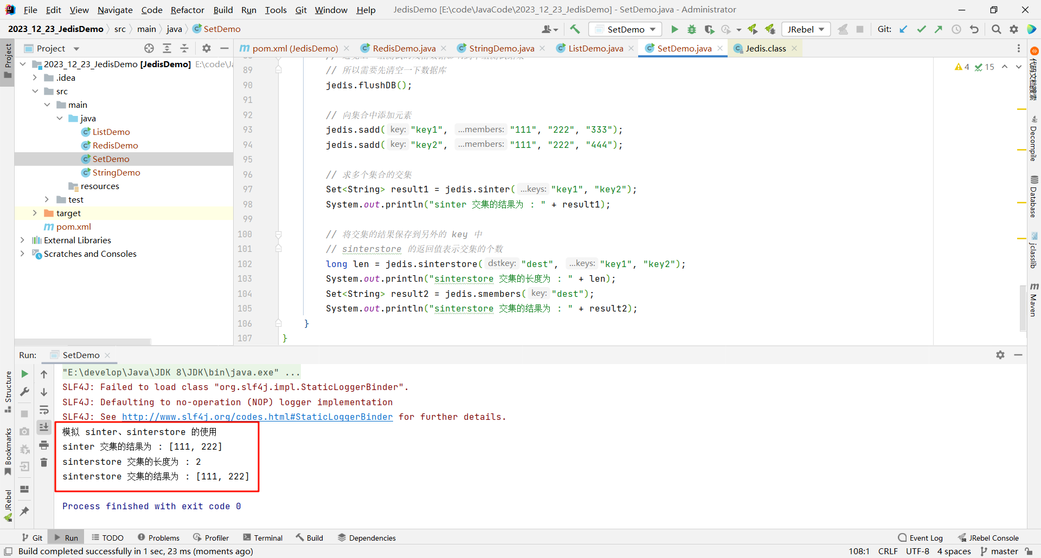This screenshot has width=1041, height=558.
Task: Expand all in Project panel toolbar
Action: [167, 48]
